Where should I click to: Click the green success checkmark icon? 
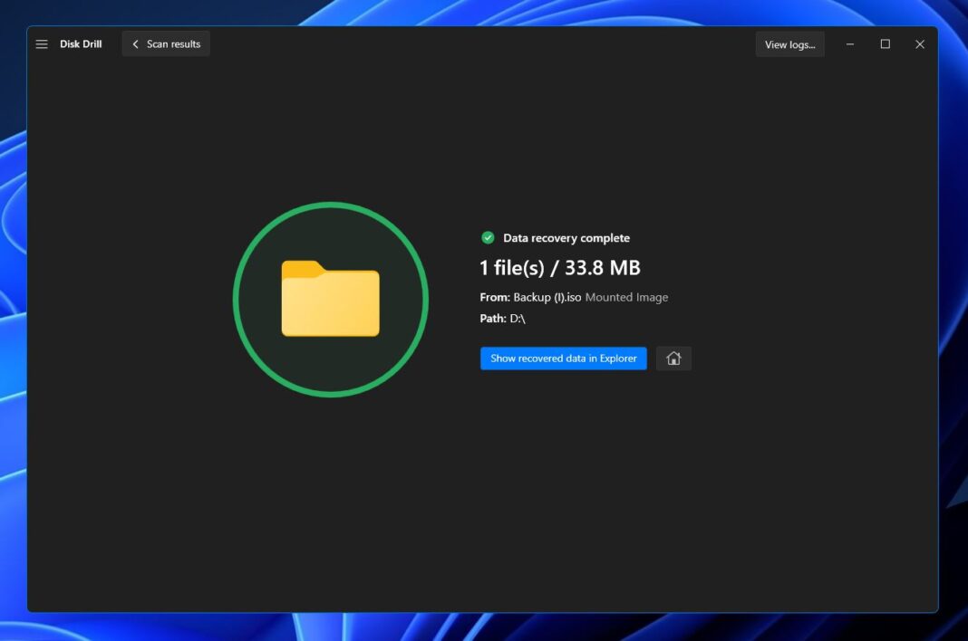point(488,237)
